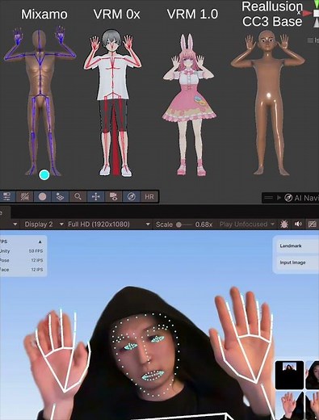Screen dimensions: 319x420
Task: Toggle scene lighting layers icon
Action: pos(60,196)
